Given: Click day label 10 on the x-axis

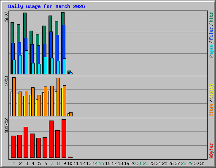Looking at the screenshot, I should (70, 163).
